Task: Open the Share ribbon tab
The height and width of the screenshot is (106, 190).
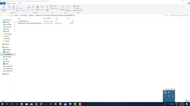Action: tap(14, 4)
